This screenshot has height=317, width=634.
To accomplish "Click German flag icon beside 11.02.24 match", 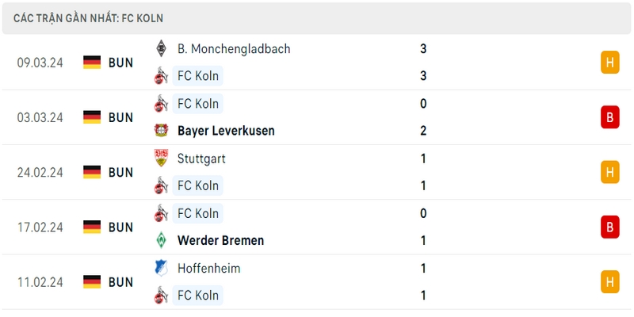I will [92, 282].
